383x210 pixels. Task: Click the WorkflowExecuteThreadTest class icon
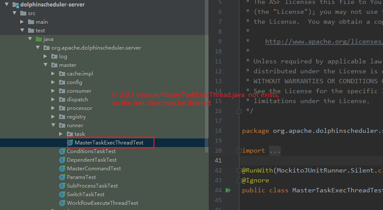[62, 203]
